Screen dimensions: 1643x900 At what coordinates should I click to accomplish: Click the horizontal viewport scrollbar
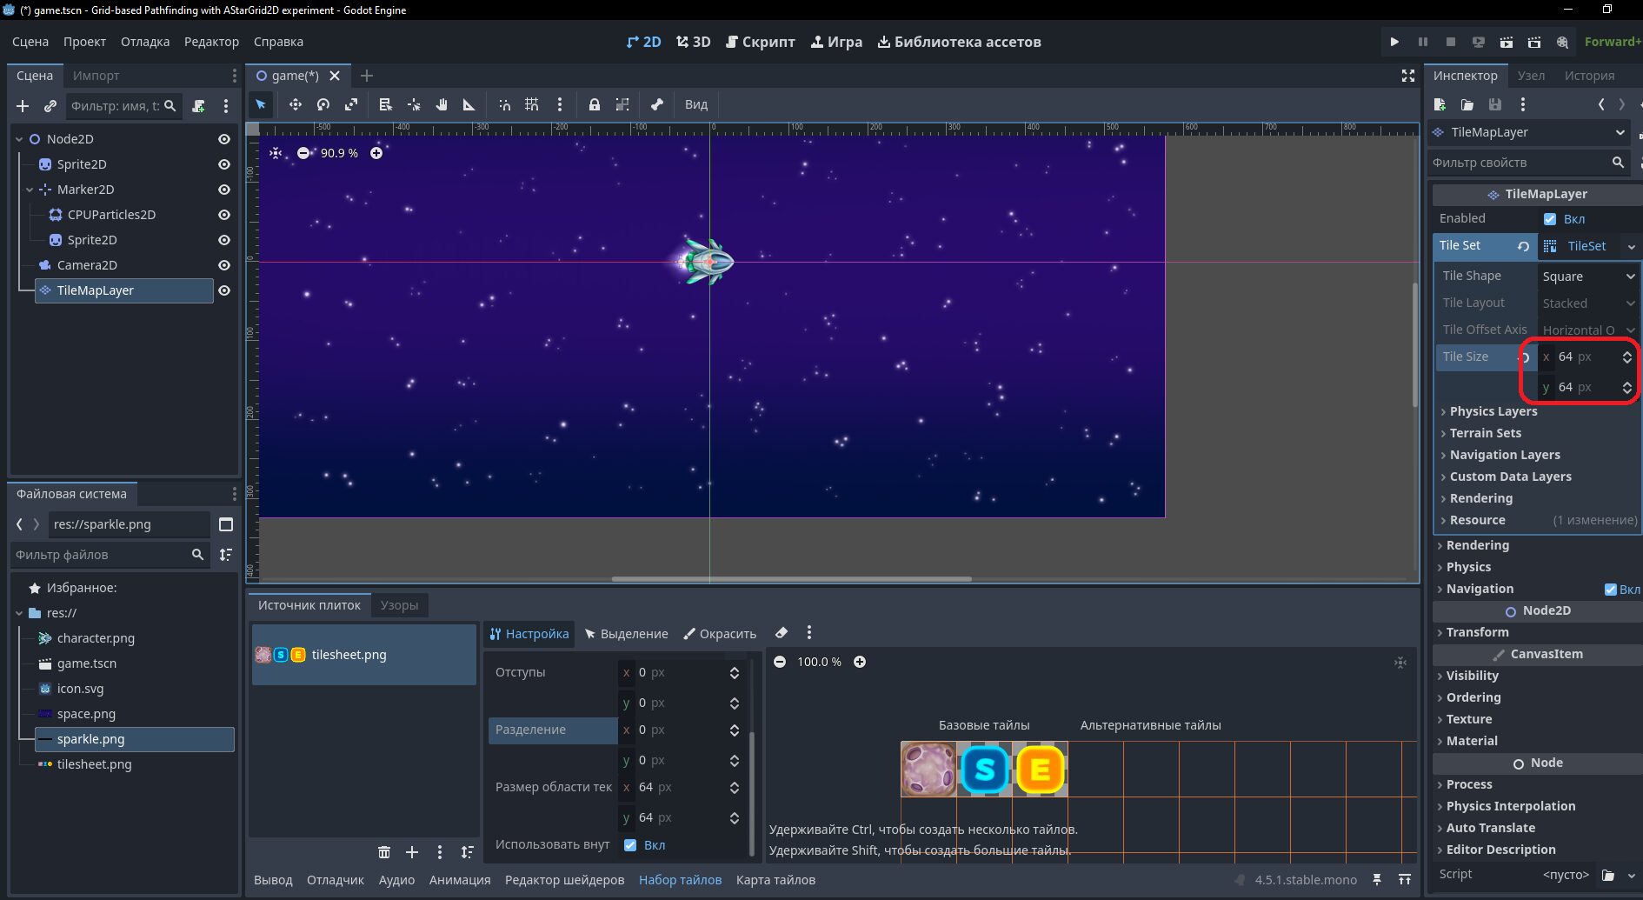(x=791, y=579)
